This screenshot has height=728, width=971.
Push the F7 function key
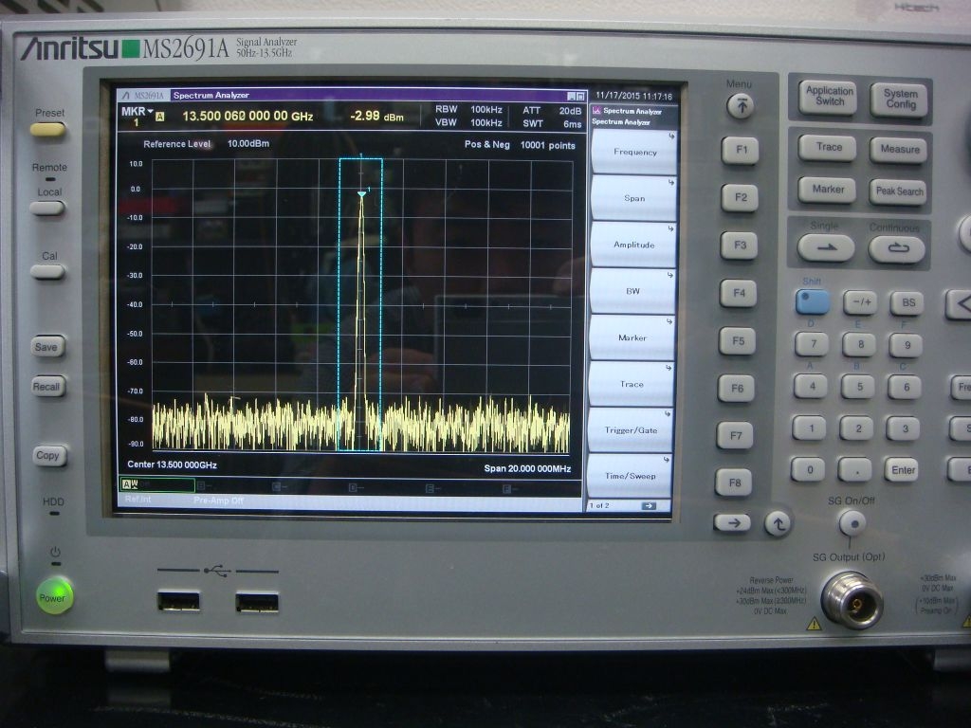click(736, 436)
